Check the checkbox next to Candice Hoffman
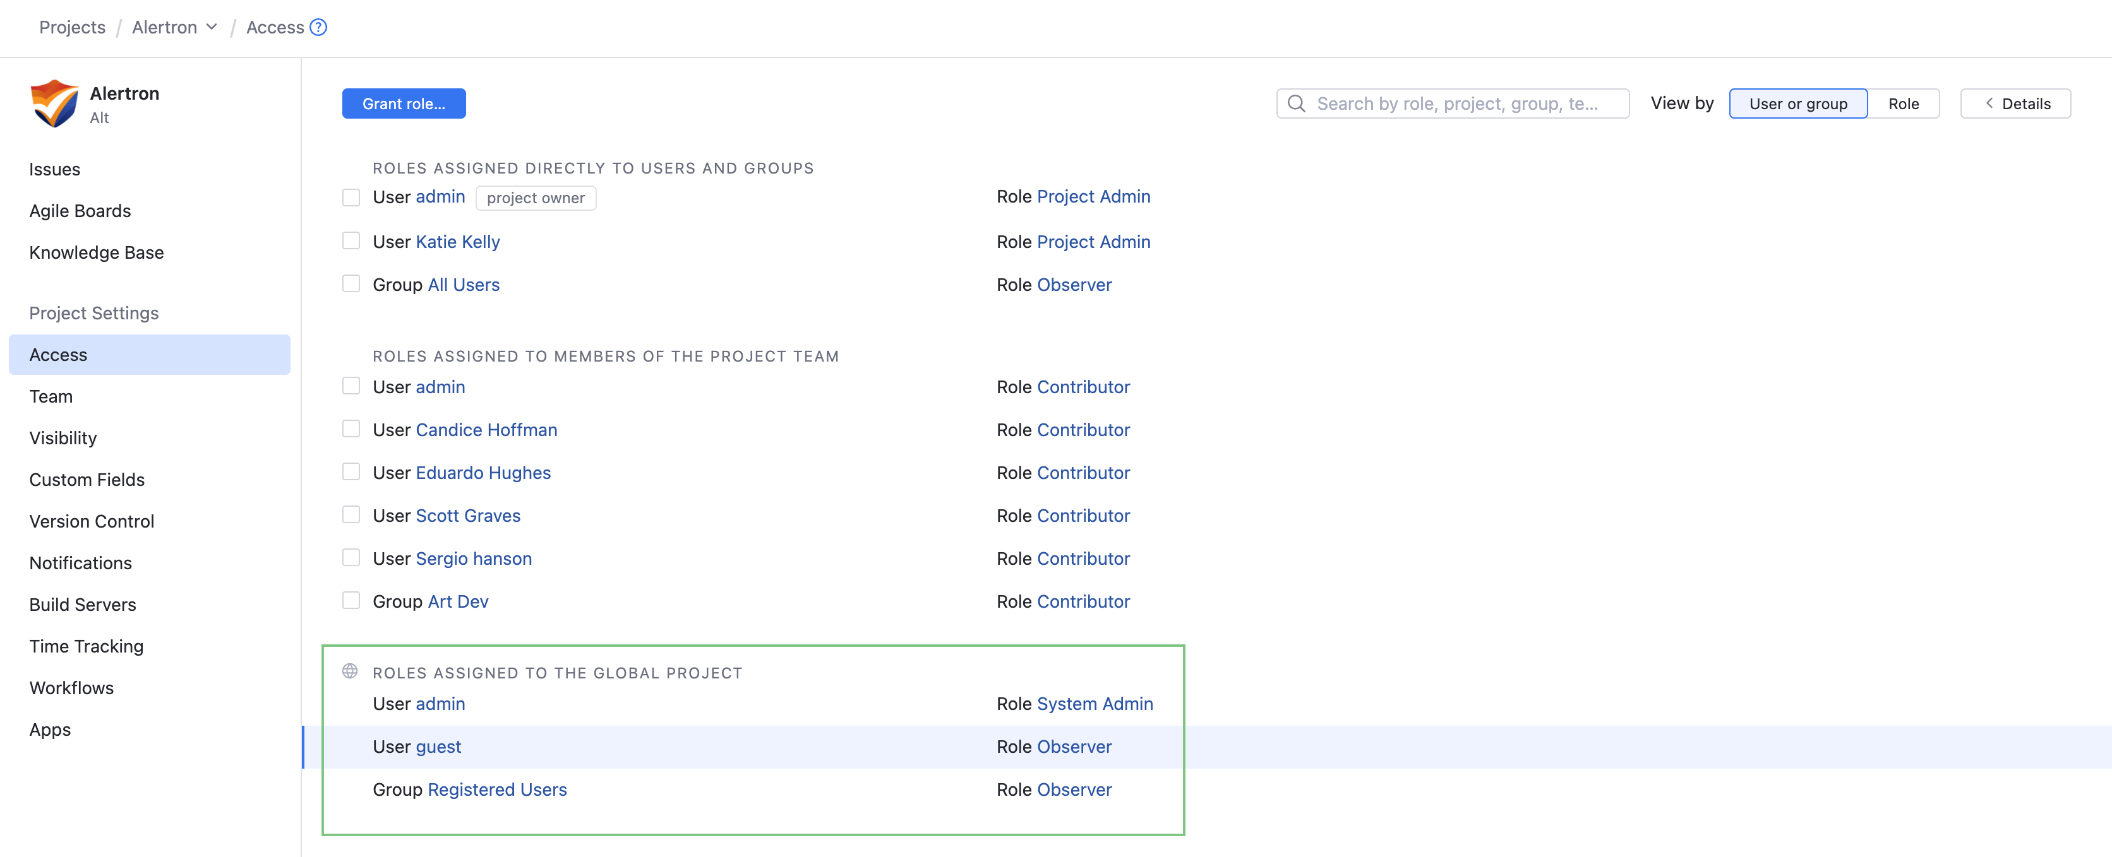Image resolution: width=2112 pixels, height=857 pixels. point(351,428)
